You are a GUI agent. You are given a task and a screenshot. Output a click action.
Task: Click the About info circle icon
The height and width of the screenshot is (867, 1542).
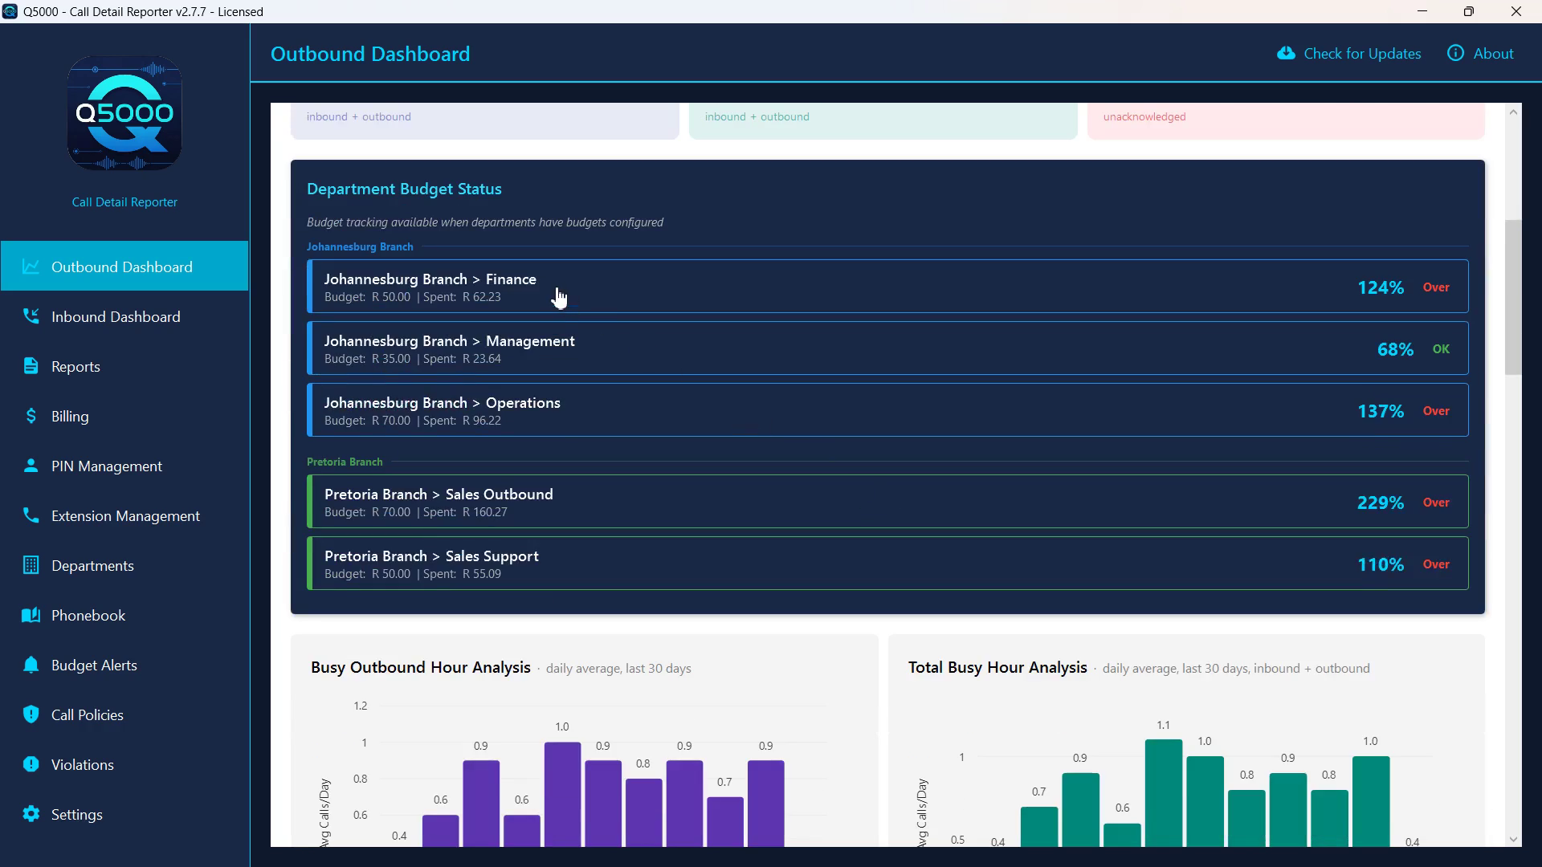[x=1455, y=53]
